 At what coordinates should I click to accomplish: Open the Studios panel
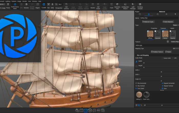tap(93, 6)
